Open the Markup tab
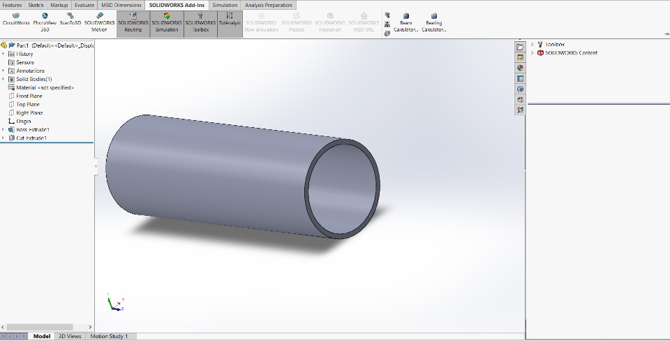This screenshot has width=670, height=341. click(x=59, y=5)
